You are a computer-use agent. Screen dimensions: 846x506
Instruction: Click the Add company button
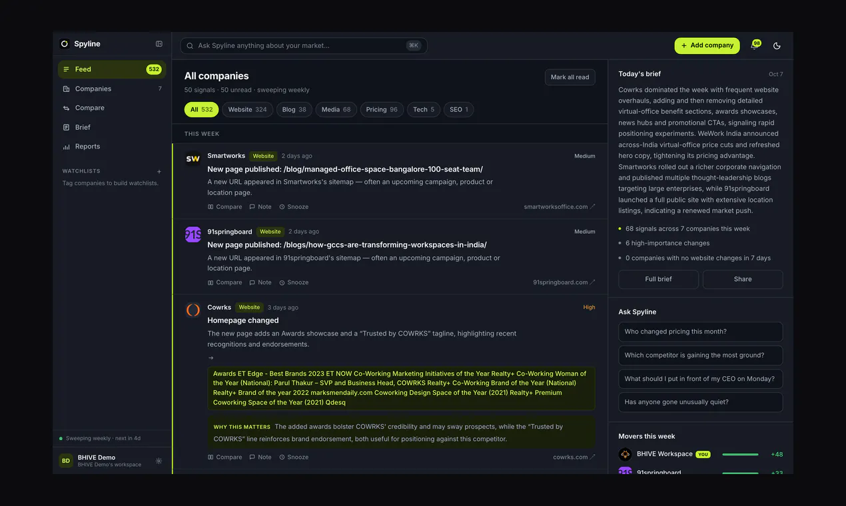707,45
